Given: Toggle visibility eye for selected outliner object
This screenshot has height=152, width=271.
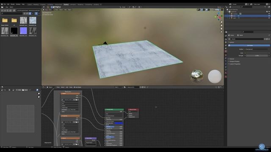Looking at the screenshot, I should [x=269, y=16].
